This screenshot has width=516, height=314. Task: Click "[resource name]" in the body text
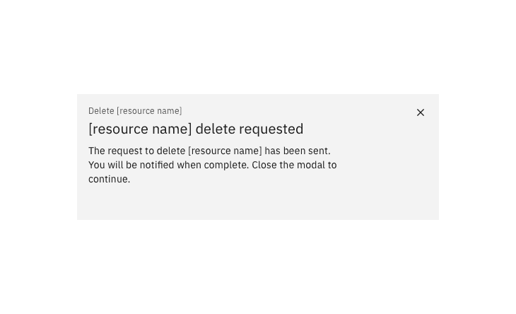[225, 151]
